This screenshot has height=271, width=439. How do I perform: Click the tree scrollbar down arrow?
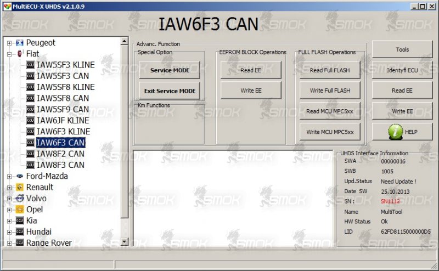[125, 241]
